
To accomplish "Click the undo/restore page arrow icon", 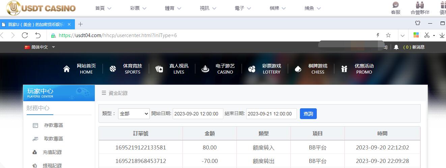I will (x=38, y=35).
